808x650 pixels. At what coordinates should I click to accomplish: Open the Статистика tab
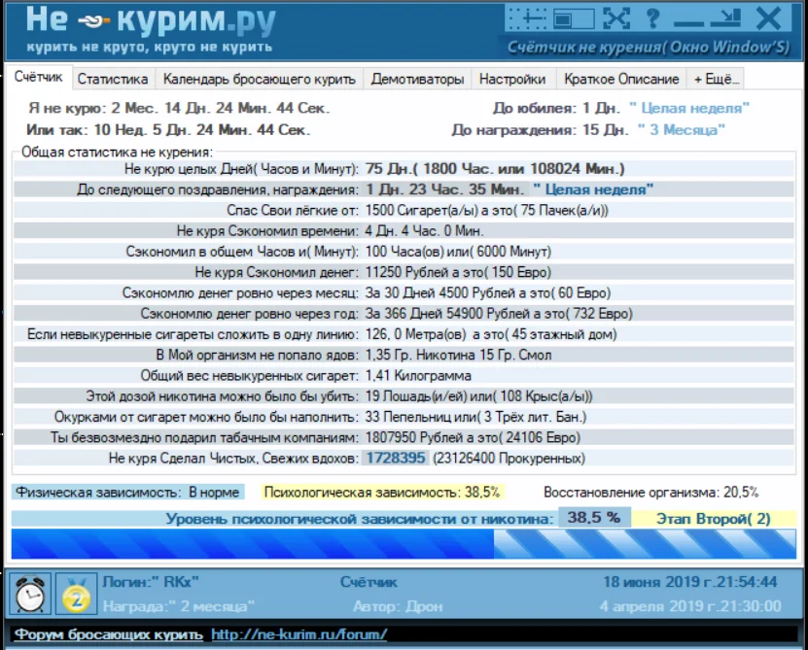point(113,79)
